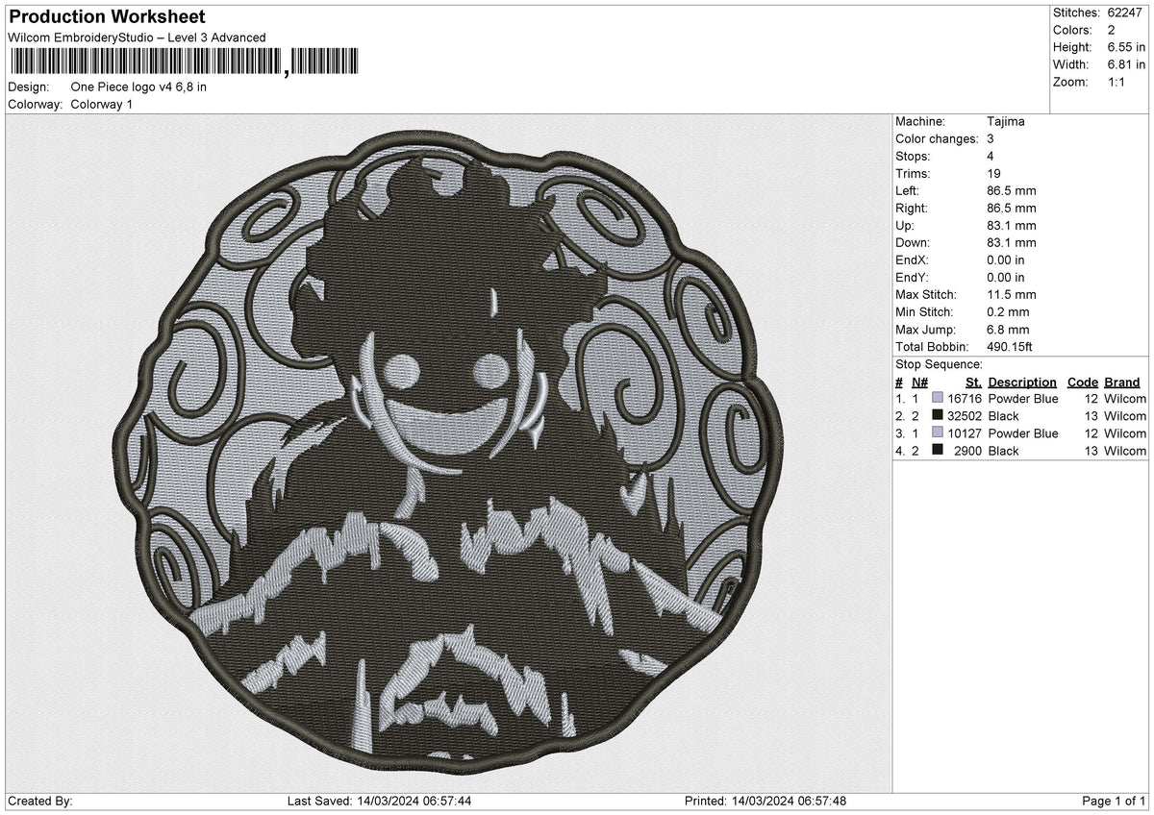The width and height of the screenshot is (1154, 815).
Task: Select 'Last Saved: 14/03/2024 06:57:44' footer text
Action: point(379,802)
